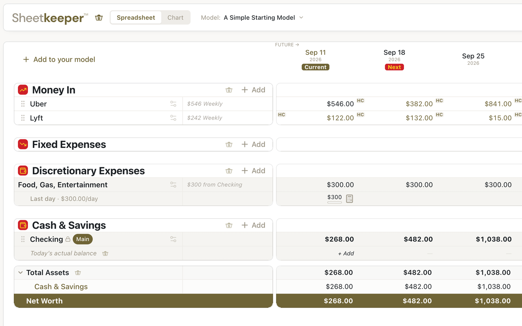Click the basket icon in Discretionary Expenses header

tap(229, 171)
